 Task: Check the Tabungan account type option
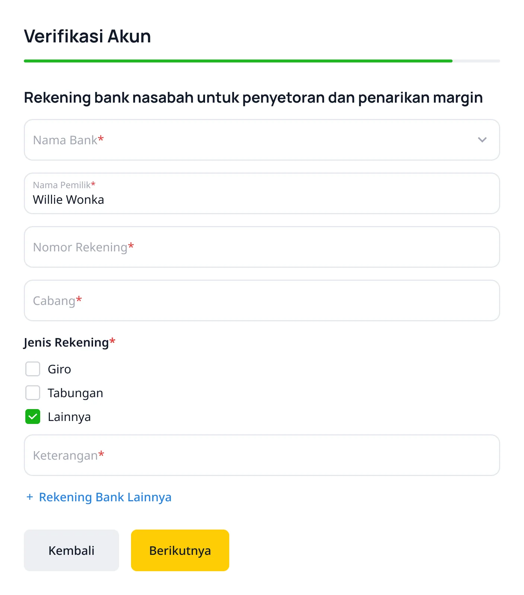pos(32,393)
